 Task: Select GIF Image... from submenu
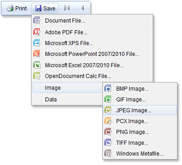(131, 100)
